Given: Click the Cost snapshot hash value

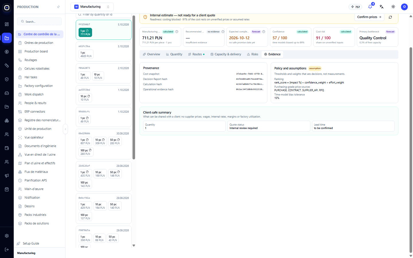Looking at the screenshot, I should pos(250,74).
